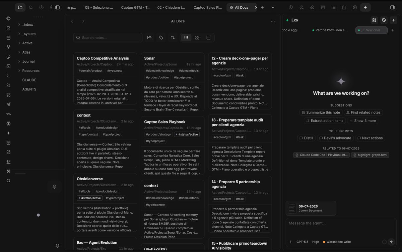Open the High reasoning level selector
The image size is (402, 252).
316,242
